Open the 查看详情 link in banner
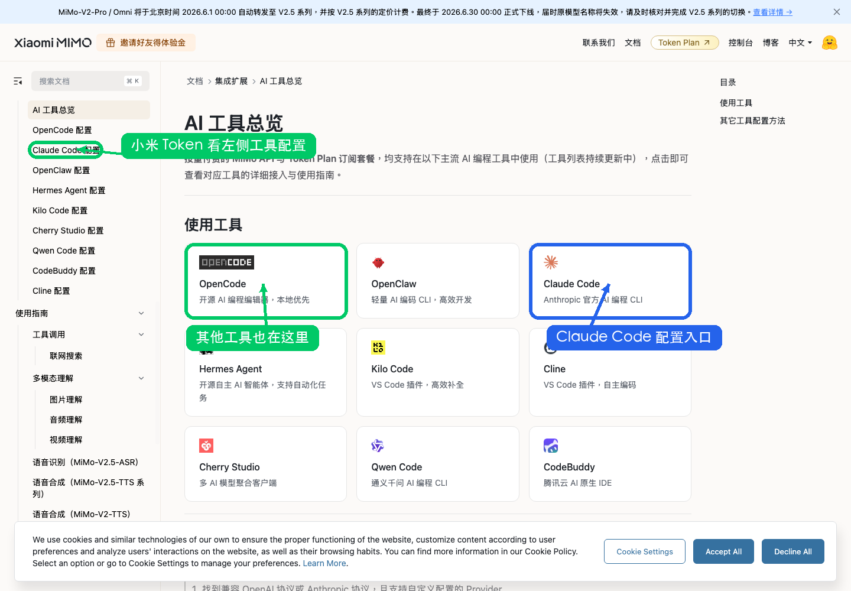Screen dimensions: 851x591 point(772,12)
